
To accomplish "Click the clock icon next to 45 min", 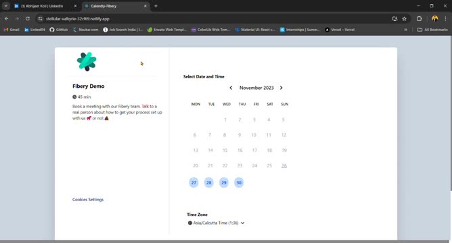I will tap(74, 97).
